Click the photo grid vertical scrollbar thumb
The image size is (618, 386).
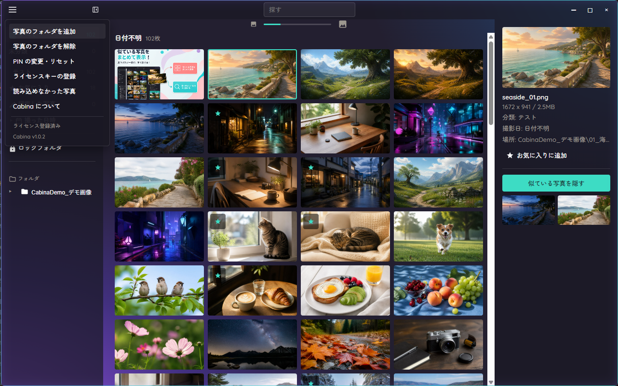click(491, 83)
